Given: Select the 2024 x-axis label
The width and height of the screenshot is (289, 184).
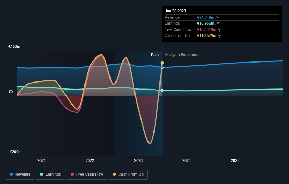Looking at the screenshot, I should tap(187, 161).
